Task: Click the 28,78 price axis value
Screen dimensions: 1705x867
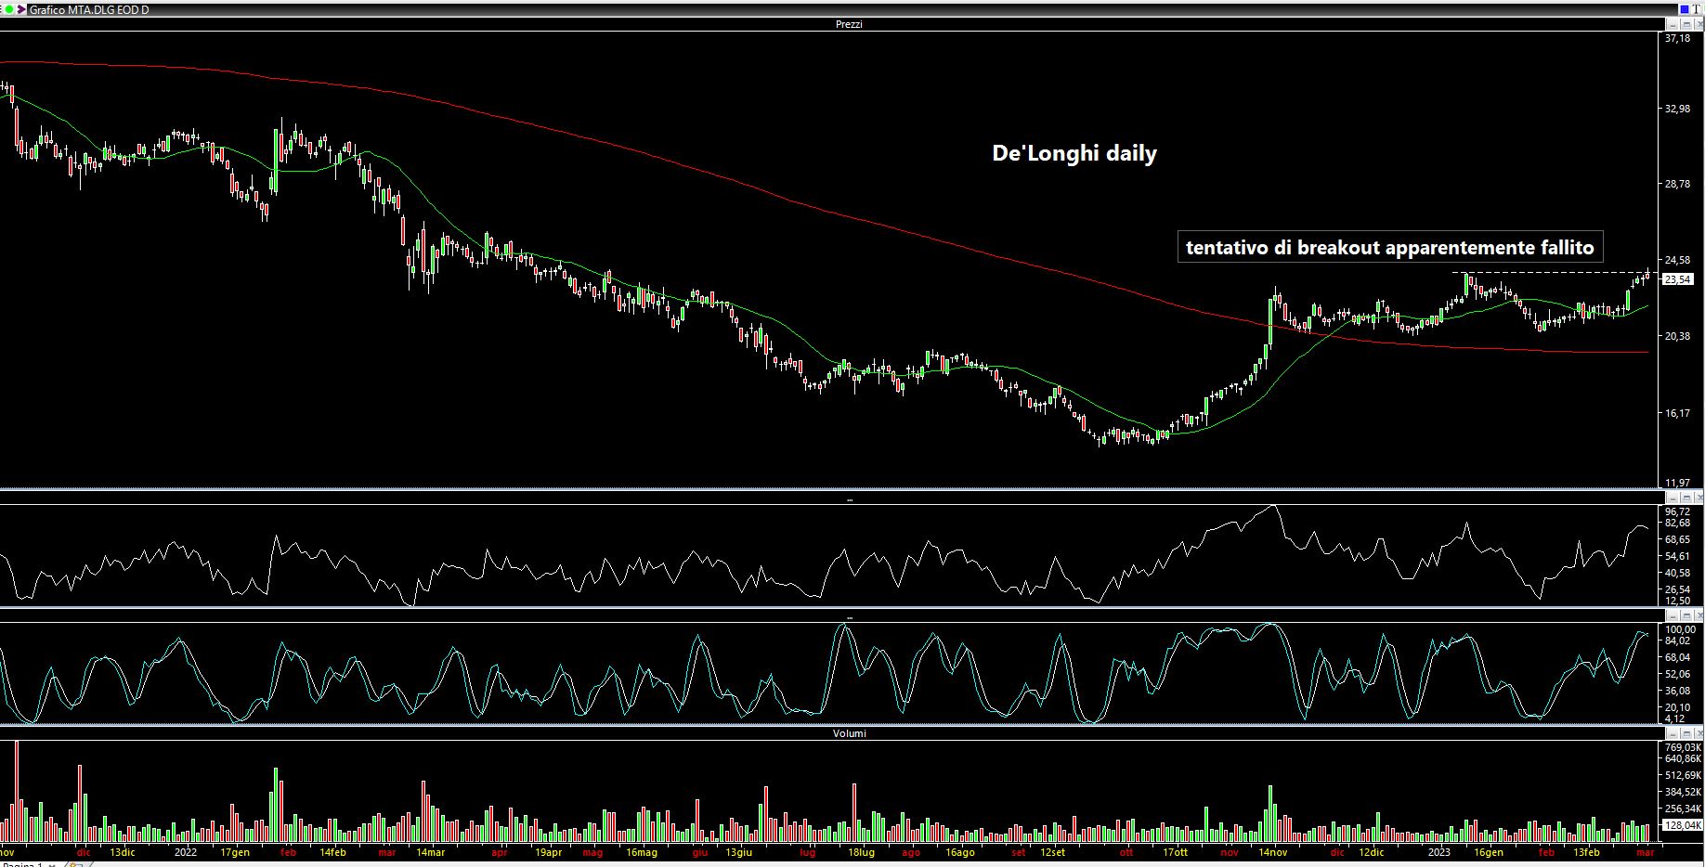Action: tap(1677, 184)
